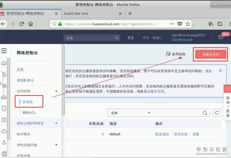The image size is (231, 158).
Task: Go to Firefox home page icon
Action: [31, 24]
